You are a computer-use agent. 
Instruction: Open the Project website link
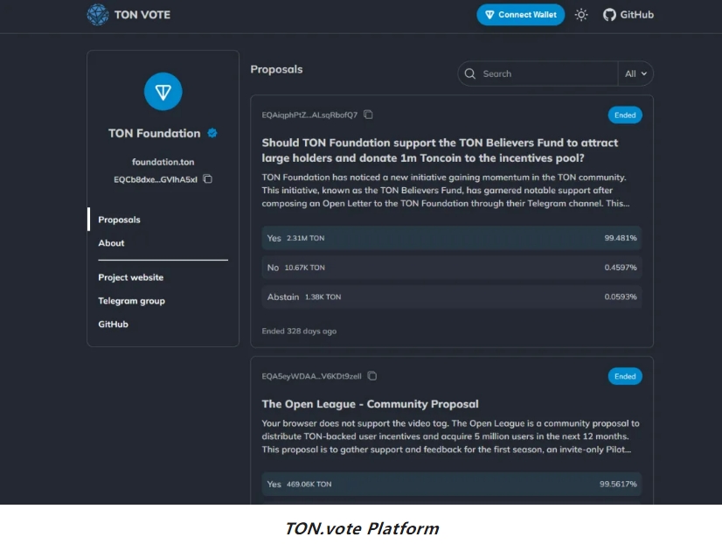131,277
